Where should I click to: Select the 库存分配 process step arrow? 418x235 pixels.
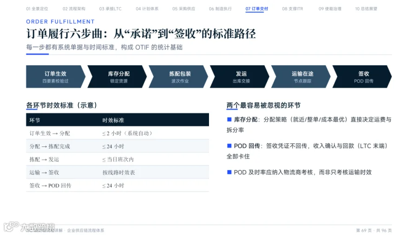(118, 76)
